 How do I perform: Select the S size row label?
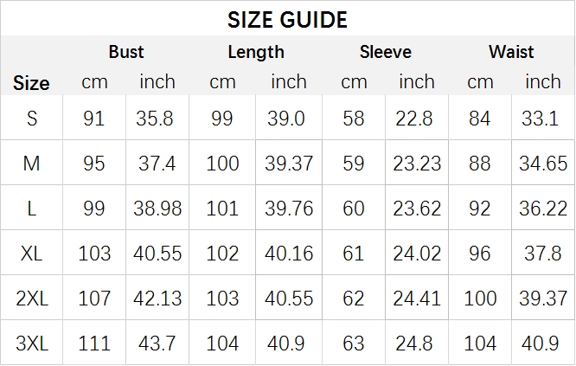click(x=32, y=119)
